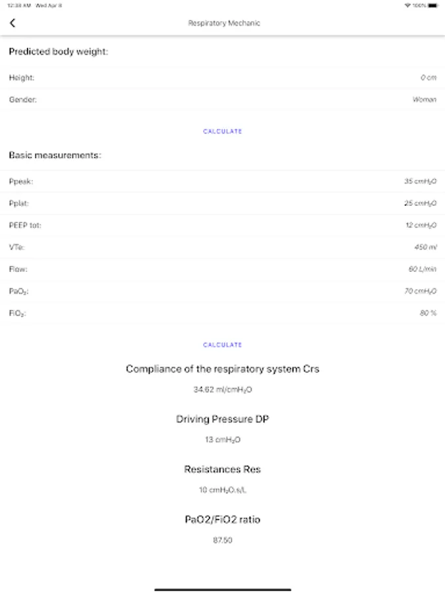
Task: Edit the Ppeak value of 35 cmH2O
Action: click(x=420, y=181)
